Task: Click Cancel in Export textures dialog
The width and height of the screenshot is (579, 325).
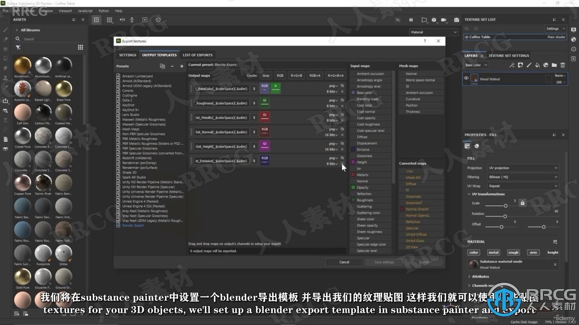Action: click(x=344, y=262)
